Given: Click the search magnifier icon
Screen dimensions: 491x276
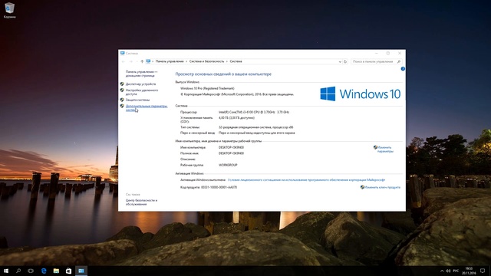Looking at the screenshot, I should click(x=399, y=61).
